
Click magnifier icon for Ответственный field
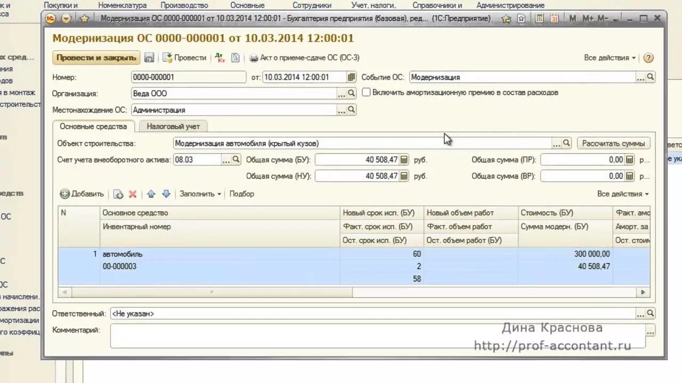tap(650, 313)
